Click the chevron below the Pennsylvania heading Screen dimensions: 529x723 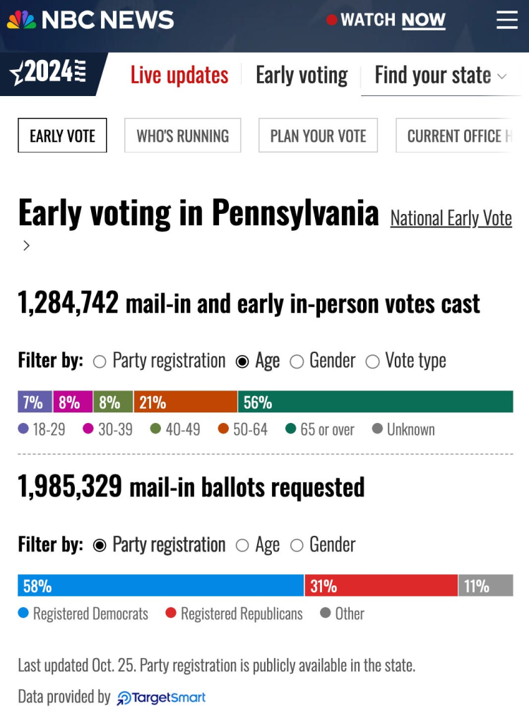tap(26, 246)
